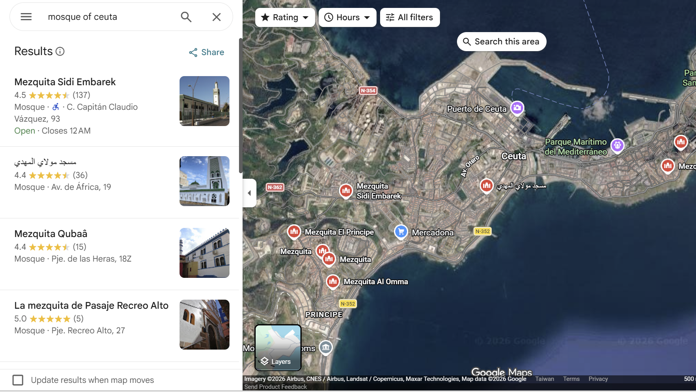Click the Puerto de Ceuta label text
The height and width of the screenshot is (392, 696).
click(477, 109)
